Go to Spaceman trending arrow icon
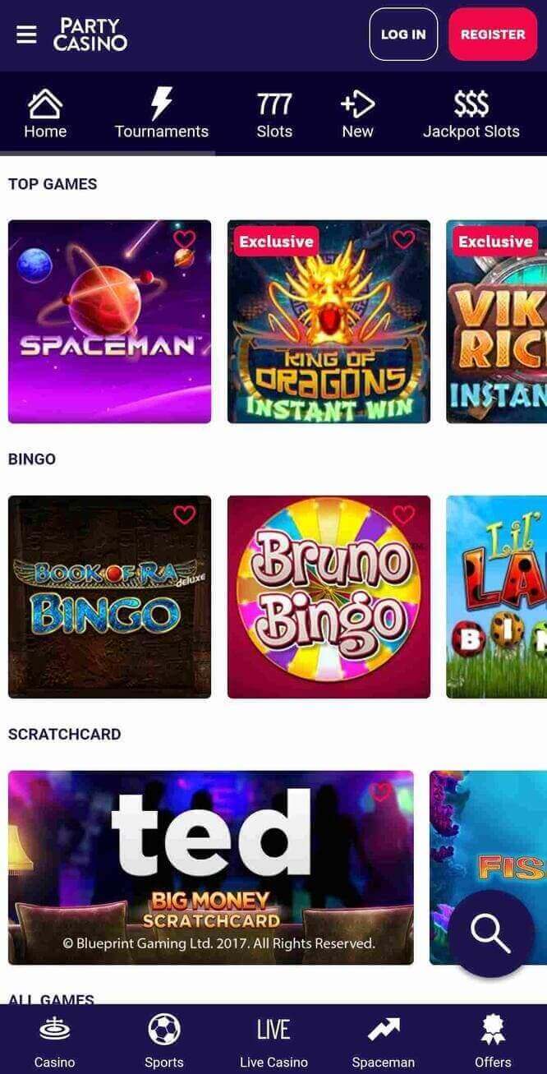547x1074 pixels. coord(384,1030)
